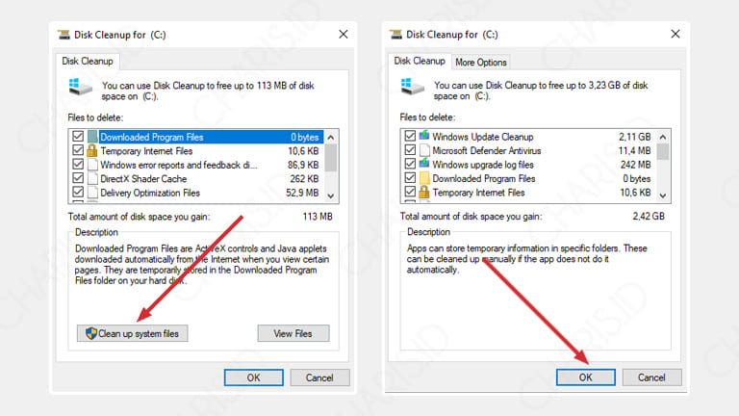Uncheck Downloaded Program Files in right window
The image size is (739, 416).
pos(410,178)
